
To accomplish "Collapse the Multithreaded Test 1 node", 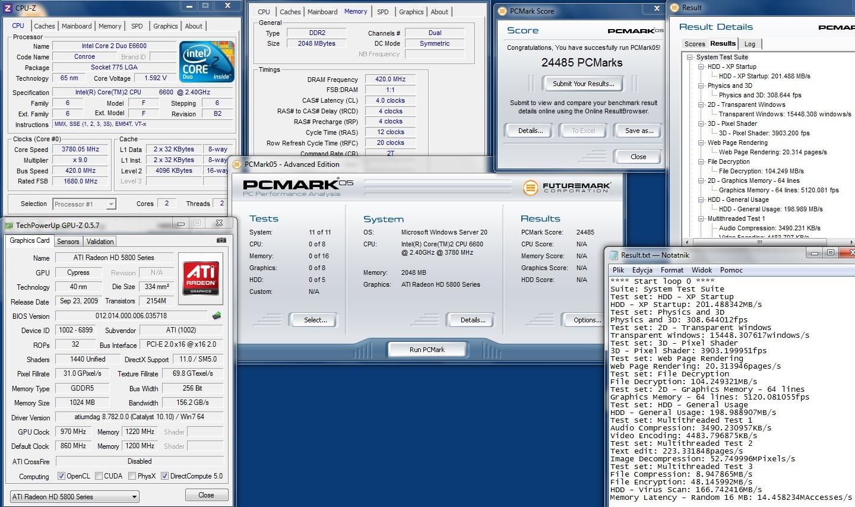I will (x=701, y=219).
